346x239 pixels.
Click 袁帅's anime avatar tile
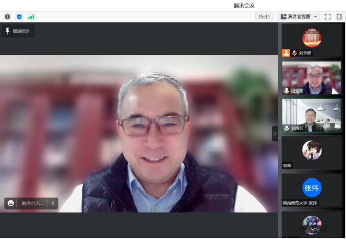coord(312,151)
